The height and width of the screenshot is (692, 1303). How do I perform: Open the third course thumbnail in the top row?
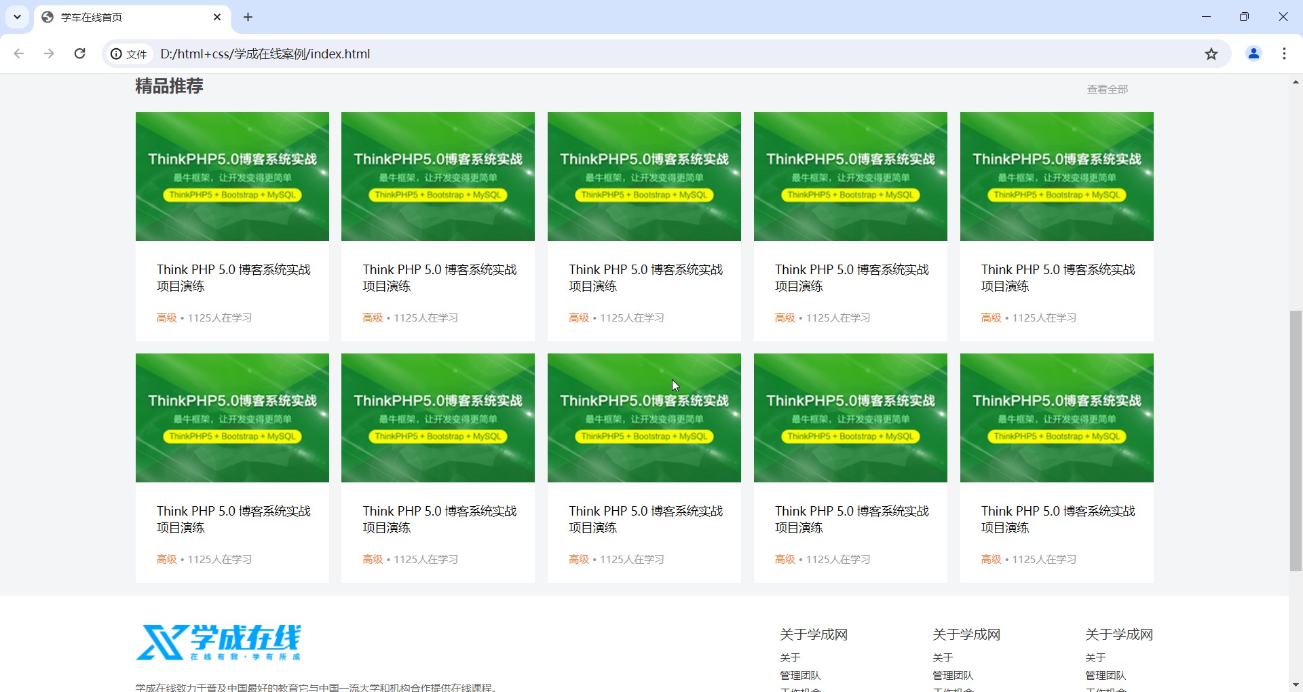(x=644, y=176)
